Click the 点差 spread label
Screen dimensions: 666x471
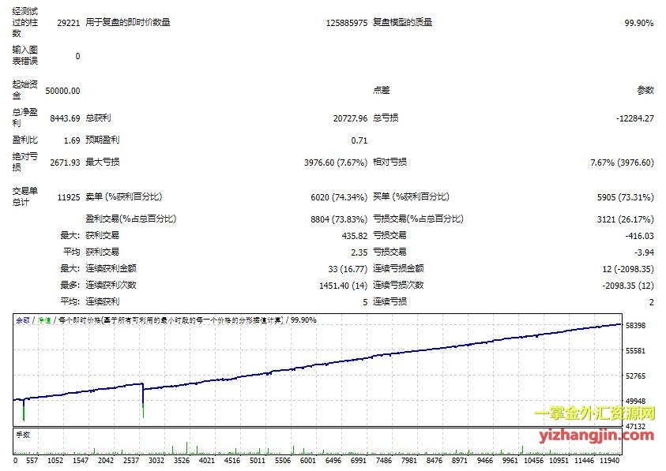[x=381, y=90]
